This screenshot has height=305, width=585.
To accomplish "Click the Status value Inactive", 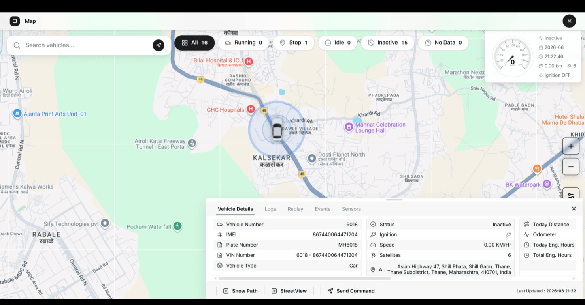I will coord(502,224).
